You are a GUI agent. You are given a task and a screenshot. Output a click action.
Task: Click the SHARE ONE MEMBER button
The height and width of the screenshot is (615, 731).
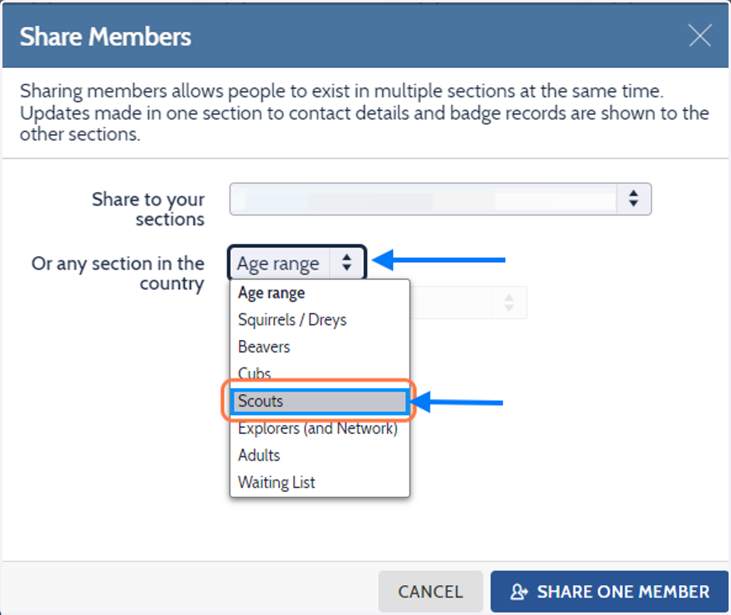coord(610,592)
